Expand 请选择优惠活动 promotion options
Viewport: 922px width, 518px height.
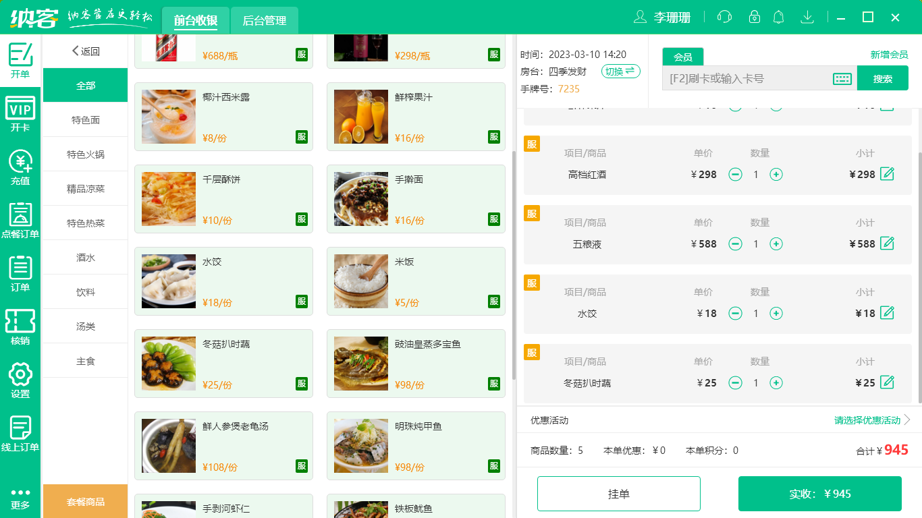(865, 420)
